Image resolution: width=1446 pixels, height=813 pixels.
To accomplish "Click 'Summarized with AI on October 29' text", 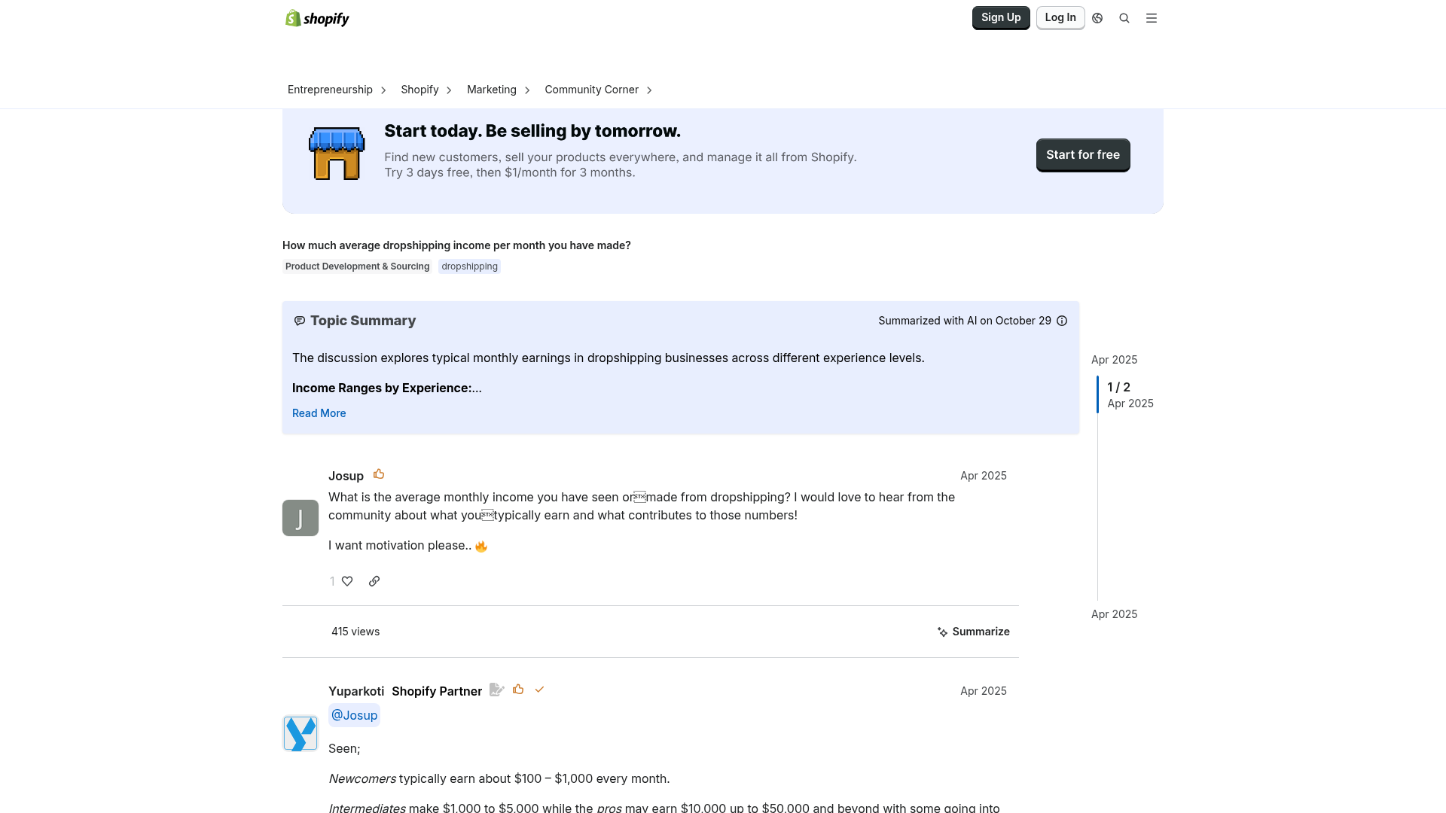I will pos(965,321).
